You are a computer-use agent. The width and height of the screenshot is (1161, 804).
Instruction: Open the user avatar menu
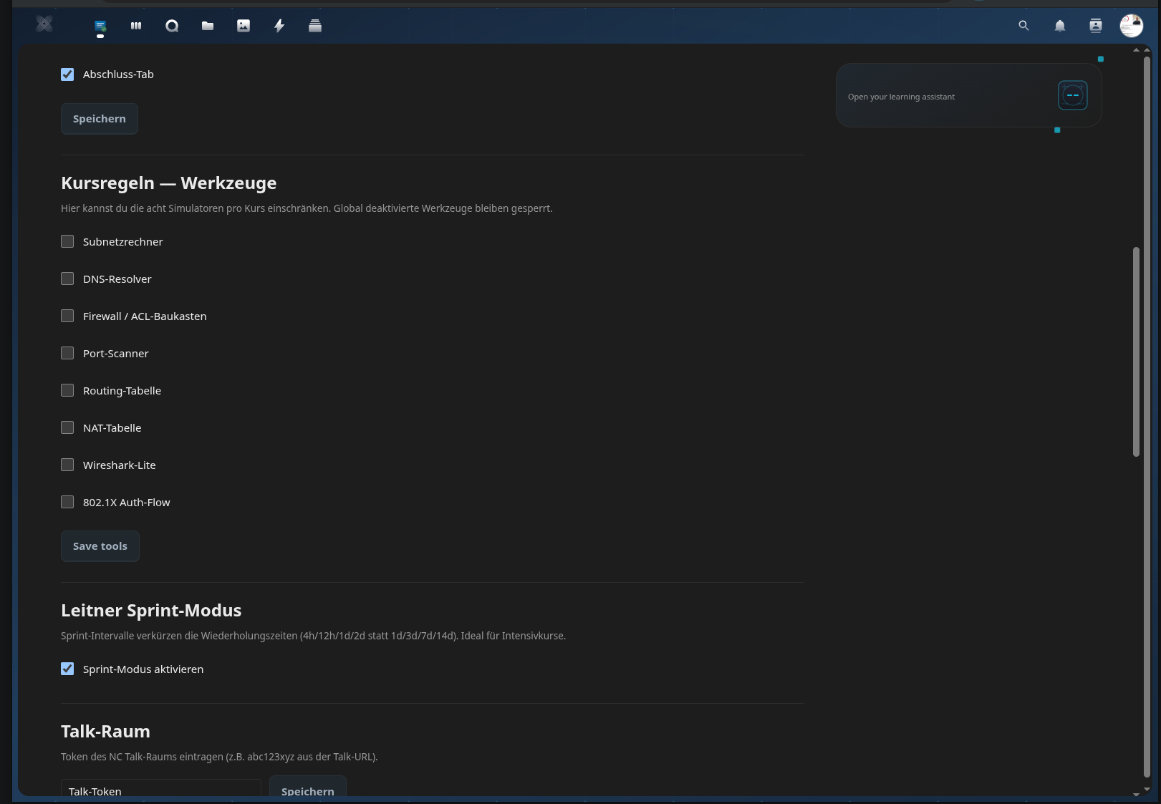click(1131, 26)
